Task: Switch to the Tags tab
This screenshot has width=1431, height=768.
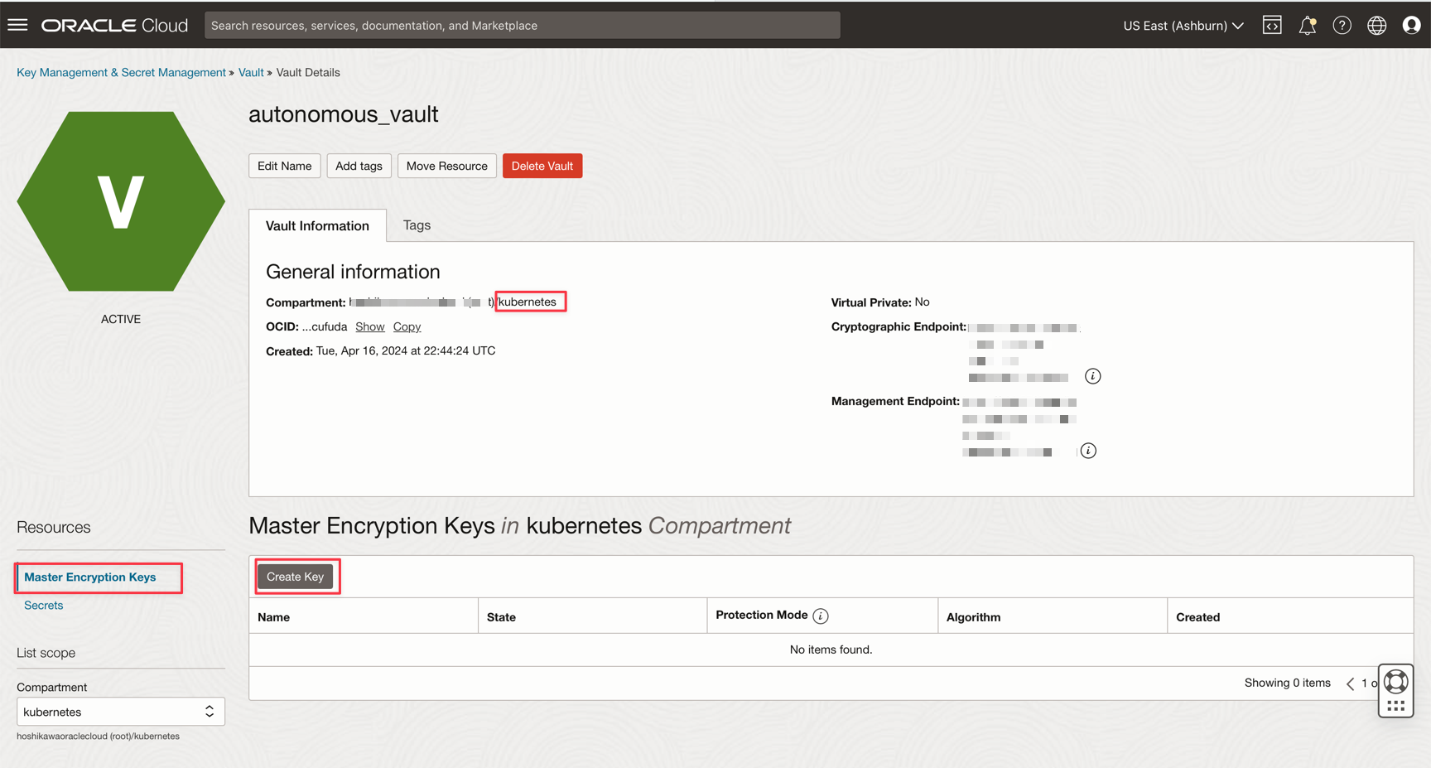Action: (x=417, y=225)
